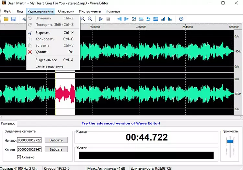This screenshot has height=170, width=243.
Task: Apply the fade in effect icon
Action: click(x=119, y=19)
